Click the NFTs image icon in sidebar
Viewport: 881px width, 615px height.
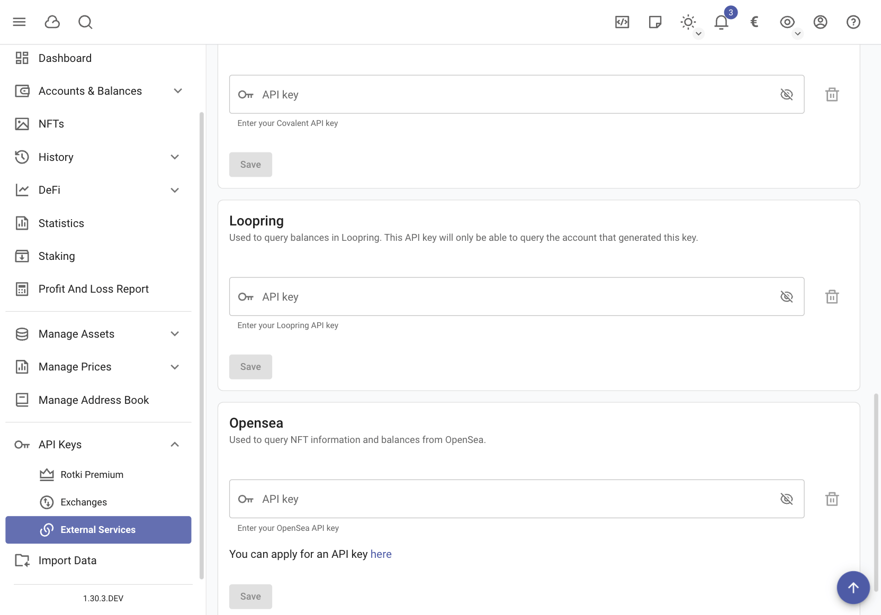(22, 124)
